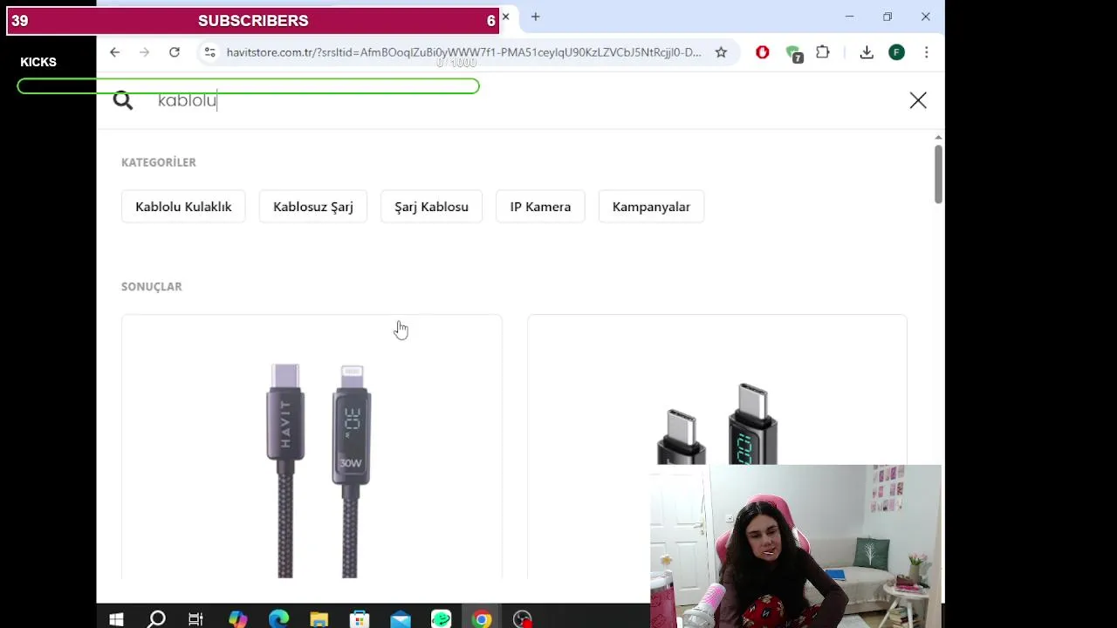Open File Explorer from the taskbar
The width and height of the screenshot is (1117, 628).
click(319, 619)
